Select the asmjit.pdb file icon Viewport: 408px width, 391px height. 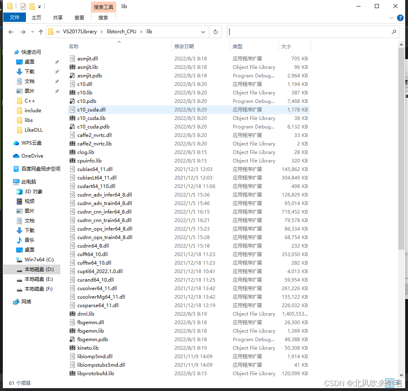72,75
